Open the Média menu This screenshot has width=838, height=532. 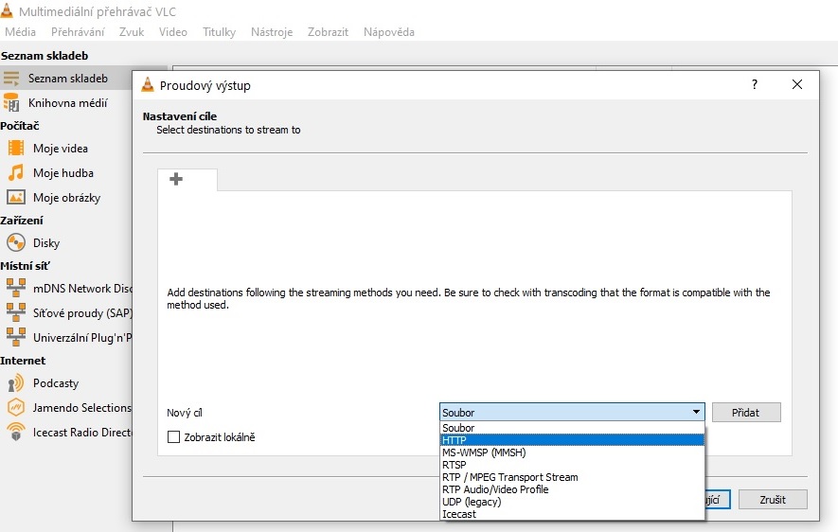click(20, 32)
